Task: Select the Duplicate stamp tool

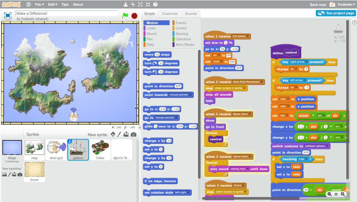Action: click(126, 4)
